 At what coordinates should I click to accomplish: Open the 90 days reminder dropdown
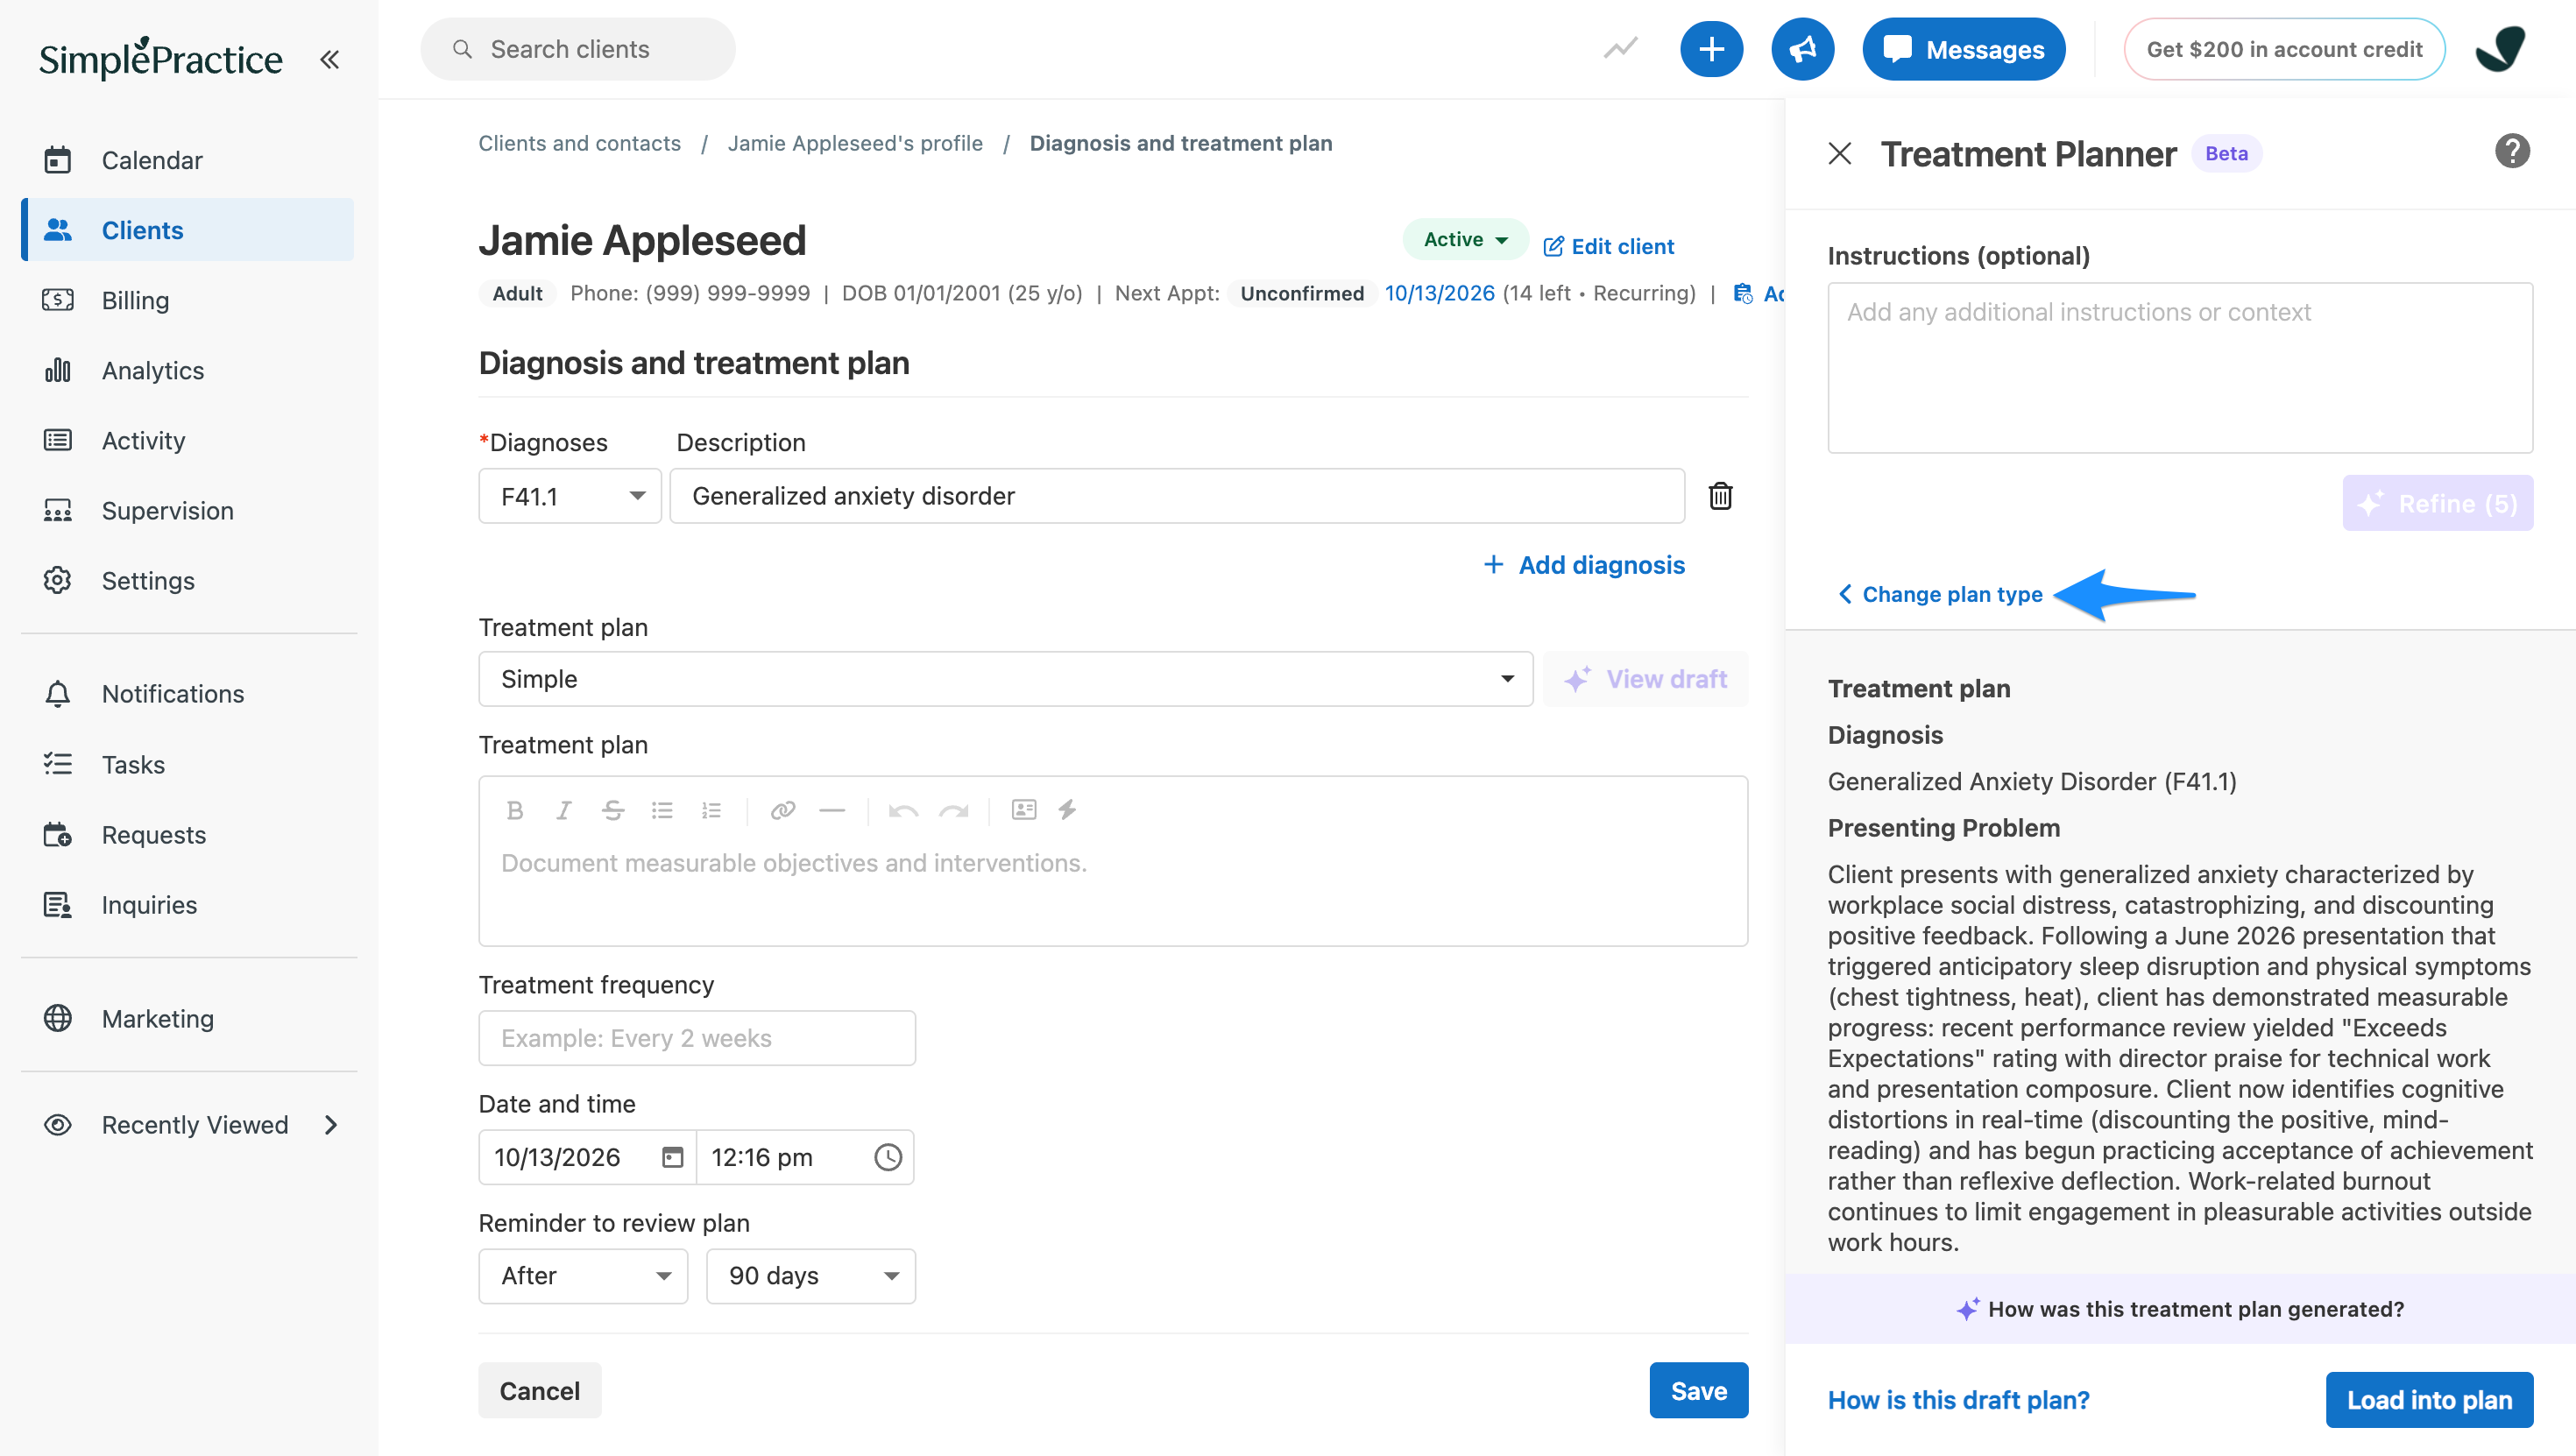(x=811, y=1276)
